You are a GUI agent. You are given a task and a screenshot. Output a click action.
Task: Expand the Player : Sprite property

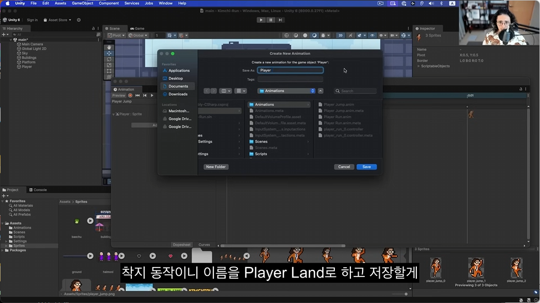click(x=113, y=114)
